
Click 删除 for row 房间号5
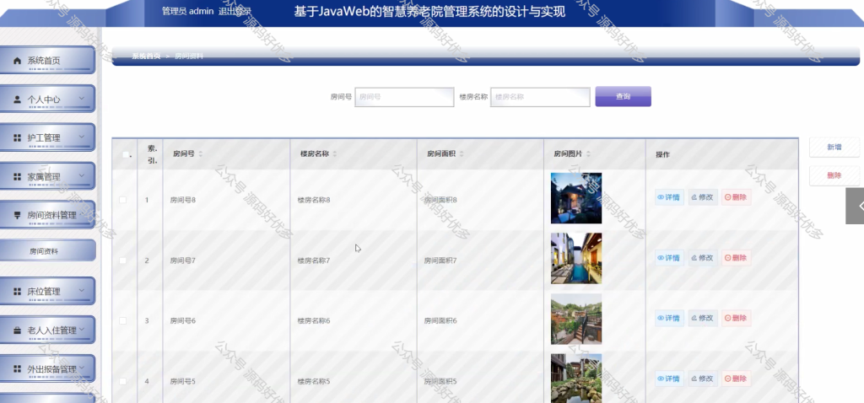click(736, 379)
